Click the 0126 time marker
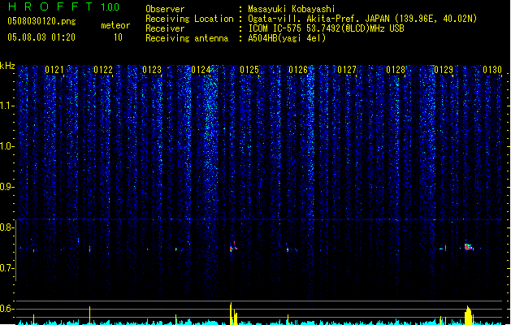Screen dimensions: 511x325 [298, 70]
